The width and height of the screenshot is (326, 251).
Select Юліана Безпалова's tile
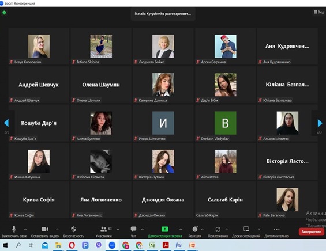coord(287,85)
